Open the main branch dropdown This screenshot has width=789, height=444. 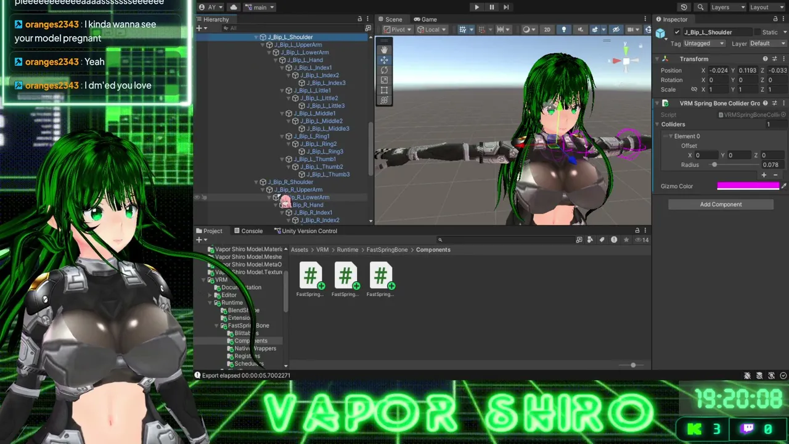(x=260, y=7)
